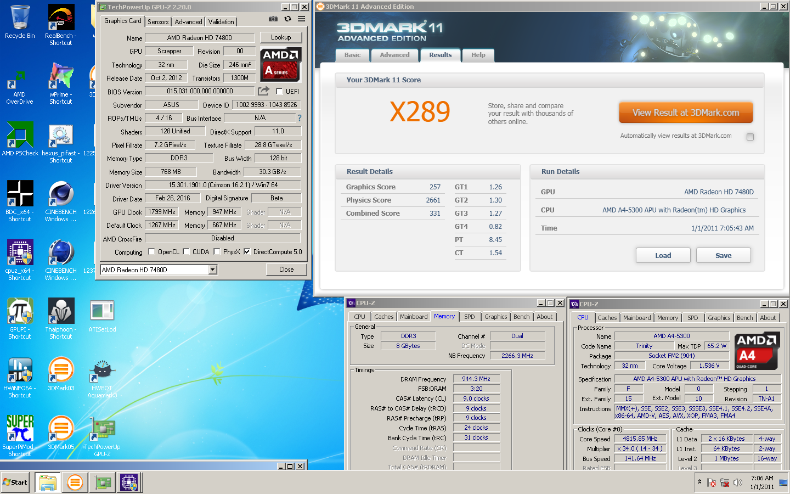Viewport: 790px width, 494px height.
Task: Click Close button in GPU-Z
Action: (286, 270)
